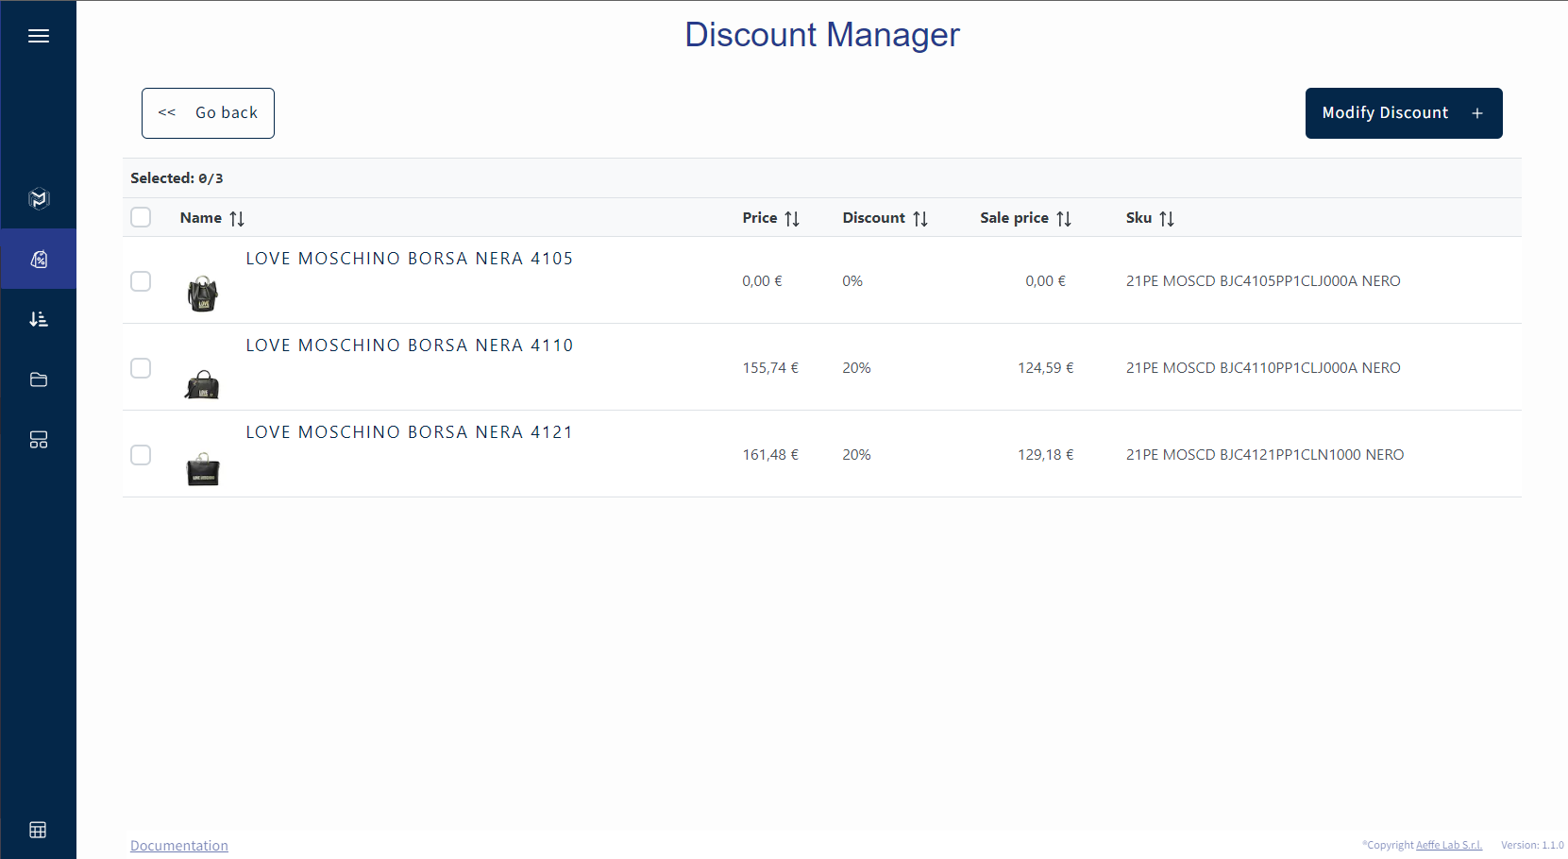Toggle the select-all checkbox in header
The image size is (1568, 859).
(x=141, y=217)
